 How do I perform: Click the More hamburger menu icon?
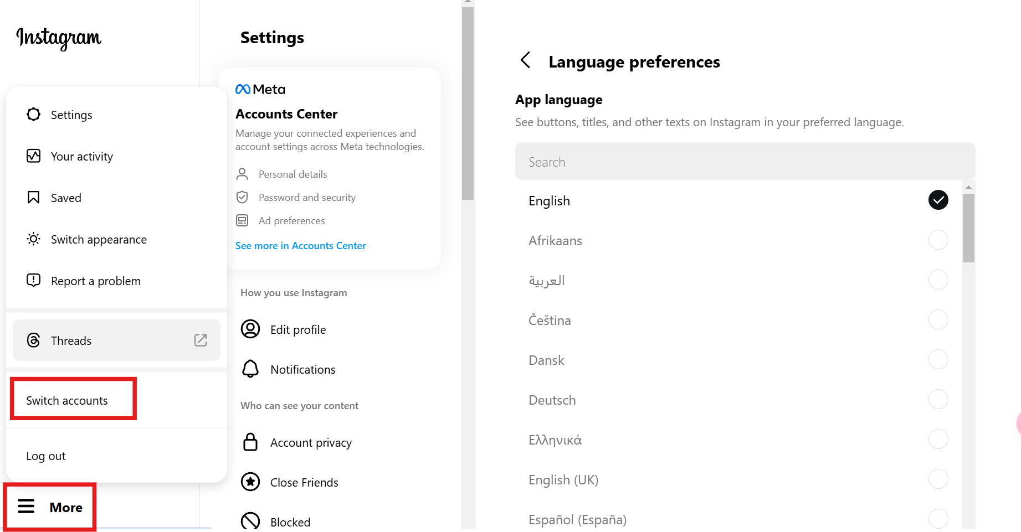26,507
